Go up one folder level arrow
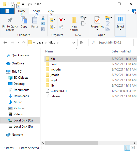The image size is (137, 151). (x=24, y=43)
